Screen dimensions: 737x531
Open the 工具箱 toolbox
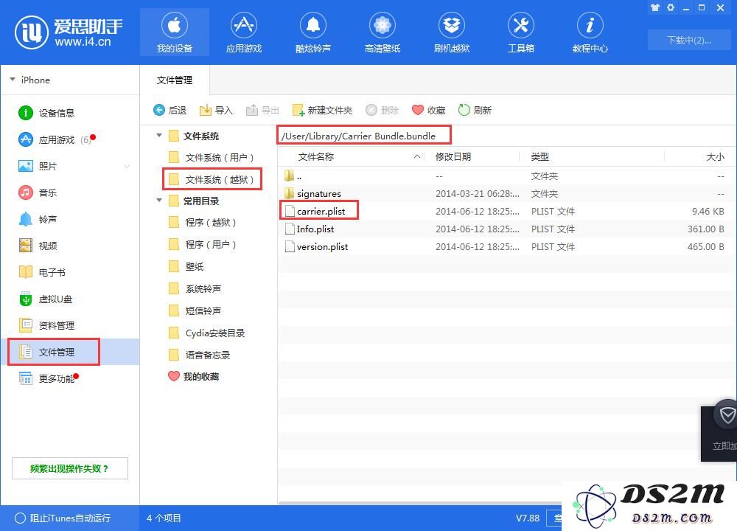pos(521,32)
